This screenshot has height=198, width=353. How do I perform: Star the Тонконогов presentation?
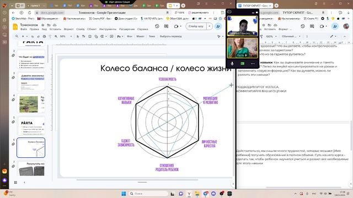pyautogui.click(x=43, y=25)
